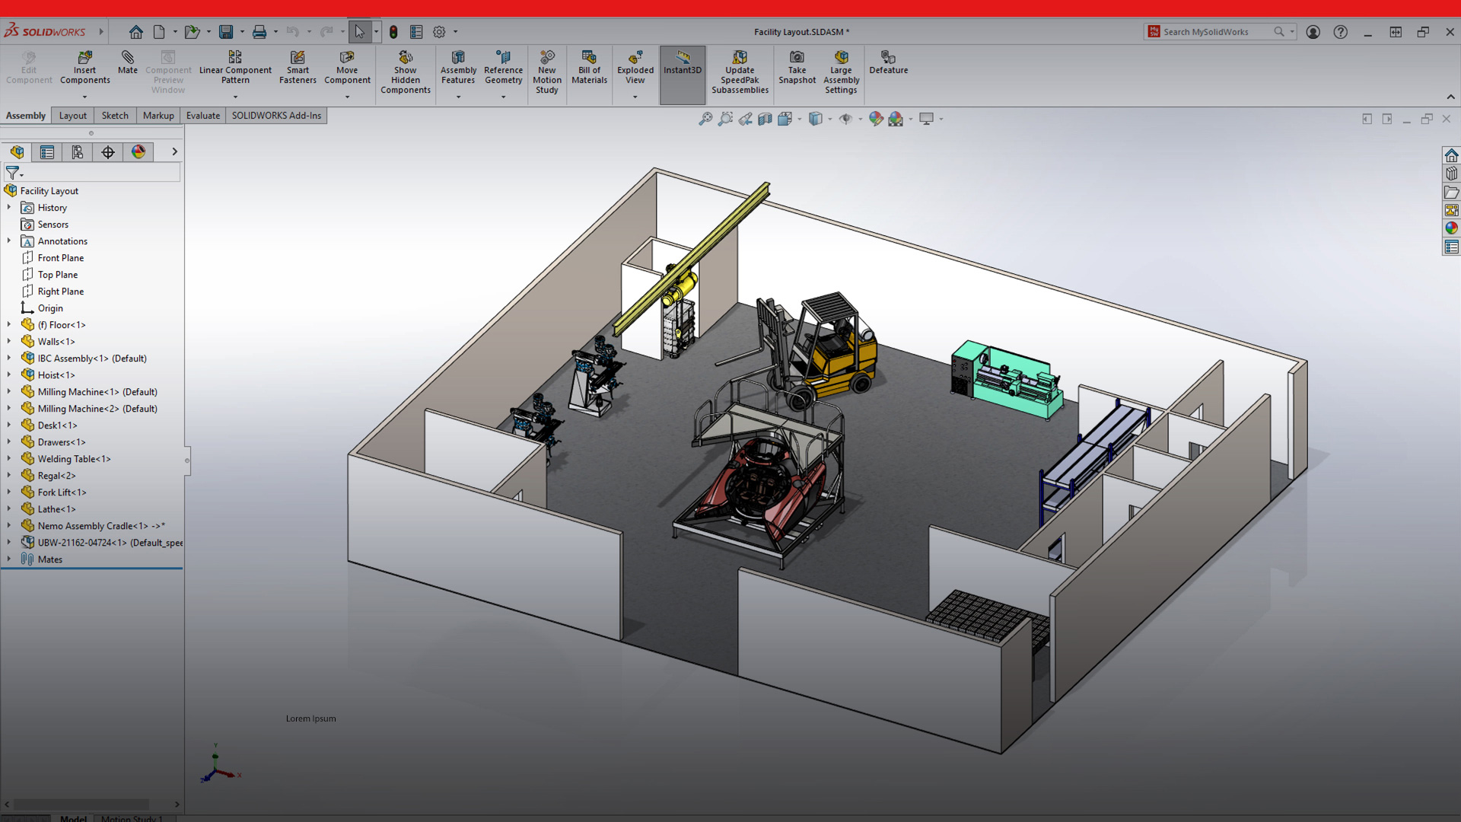Open Appearances task pane color ball

(x=1451, y=228)
